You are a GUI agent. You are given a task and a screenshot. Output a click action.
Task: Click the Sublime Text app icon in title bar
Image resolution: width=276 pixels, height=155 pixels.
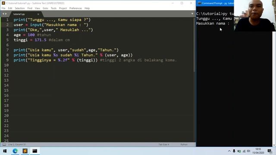(x=3, y=3)
